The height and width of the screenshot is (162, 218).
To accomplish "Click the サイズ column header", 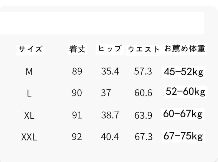I will coord(30,49).
